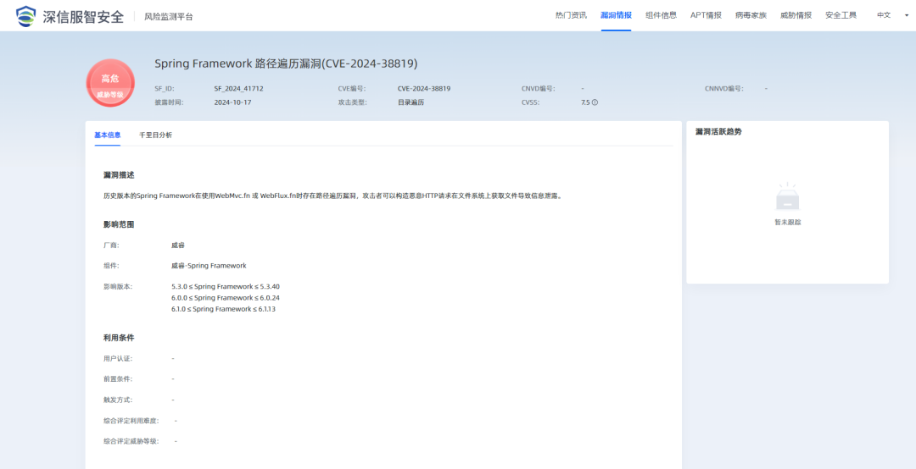Click the CNNVD编号 label
916x469 pixels.
tap(723, 89)
